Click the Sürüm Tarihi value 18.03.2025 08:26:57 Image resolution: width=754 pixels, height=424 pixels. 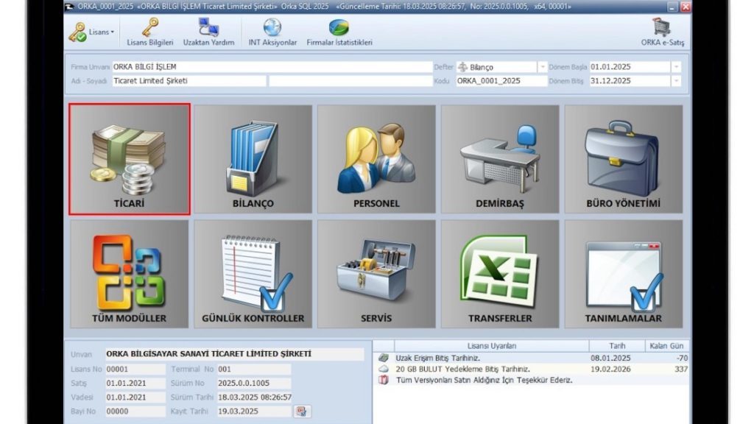click(254, 397)
